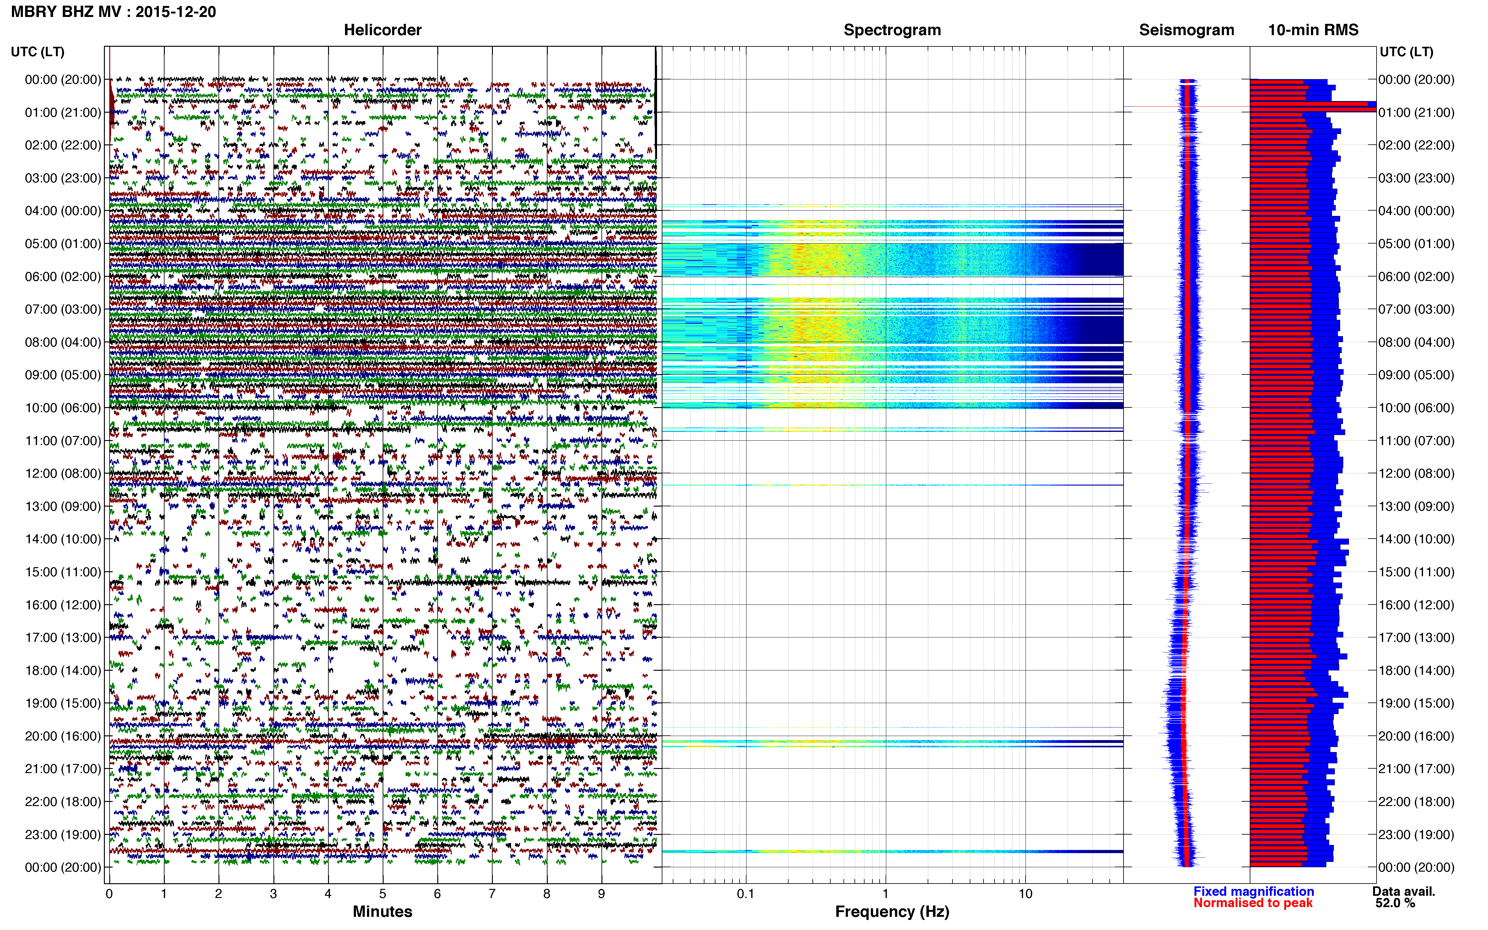Click the 'Normalised to peak' legend text
Viewport: 1488px width, 930px height.
click(x=1253, y=903)
